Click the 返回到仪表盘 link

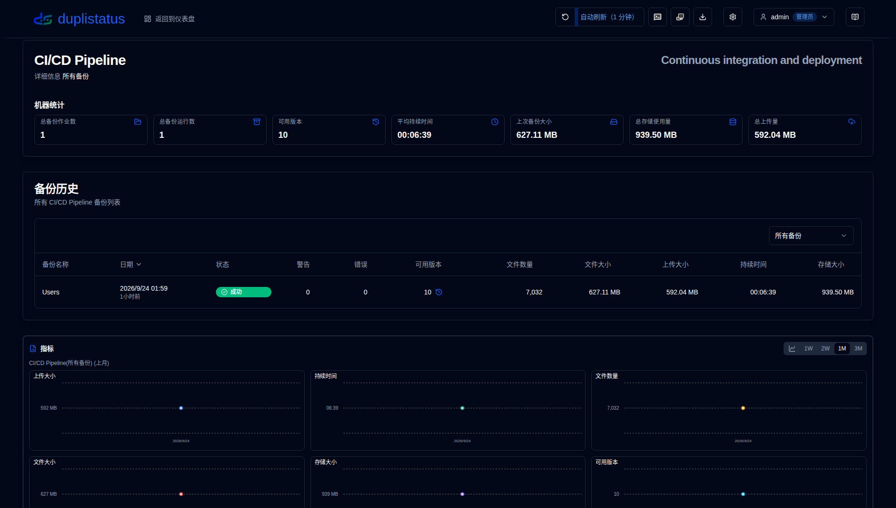[169, 19]
